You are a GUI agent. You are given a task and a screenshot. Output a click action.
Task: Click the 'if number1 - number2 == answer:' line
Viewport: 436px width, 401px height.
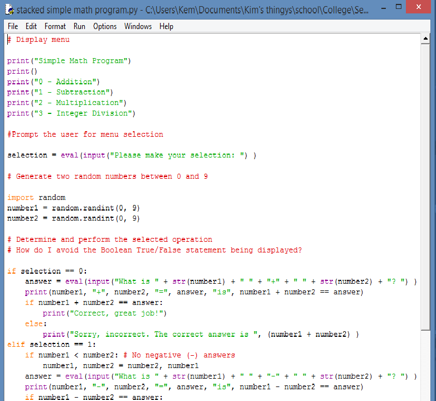tap(94, 397)
